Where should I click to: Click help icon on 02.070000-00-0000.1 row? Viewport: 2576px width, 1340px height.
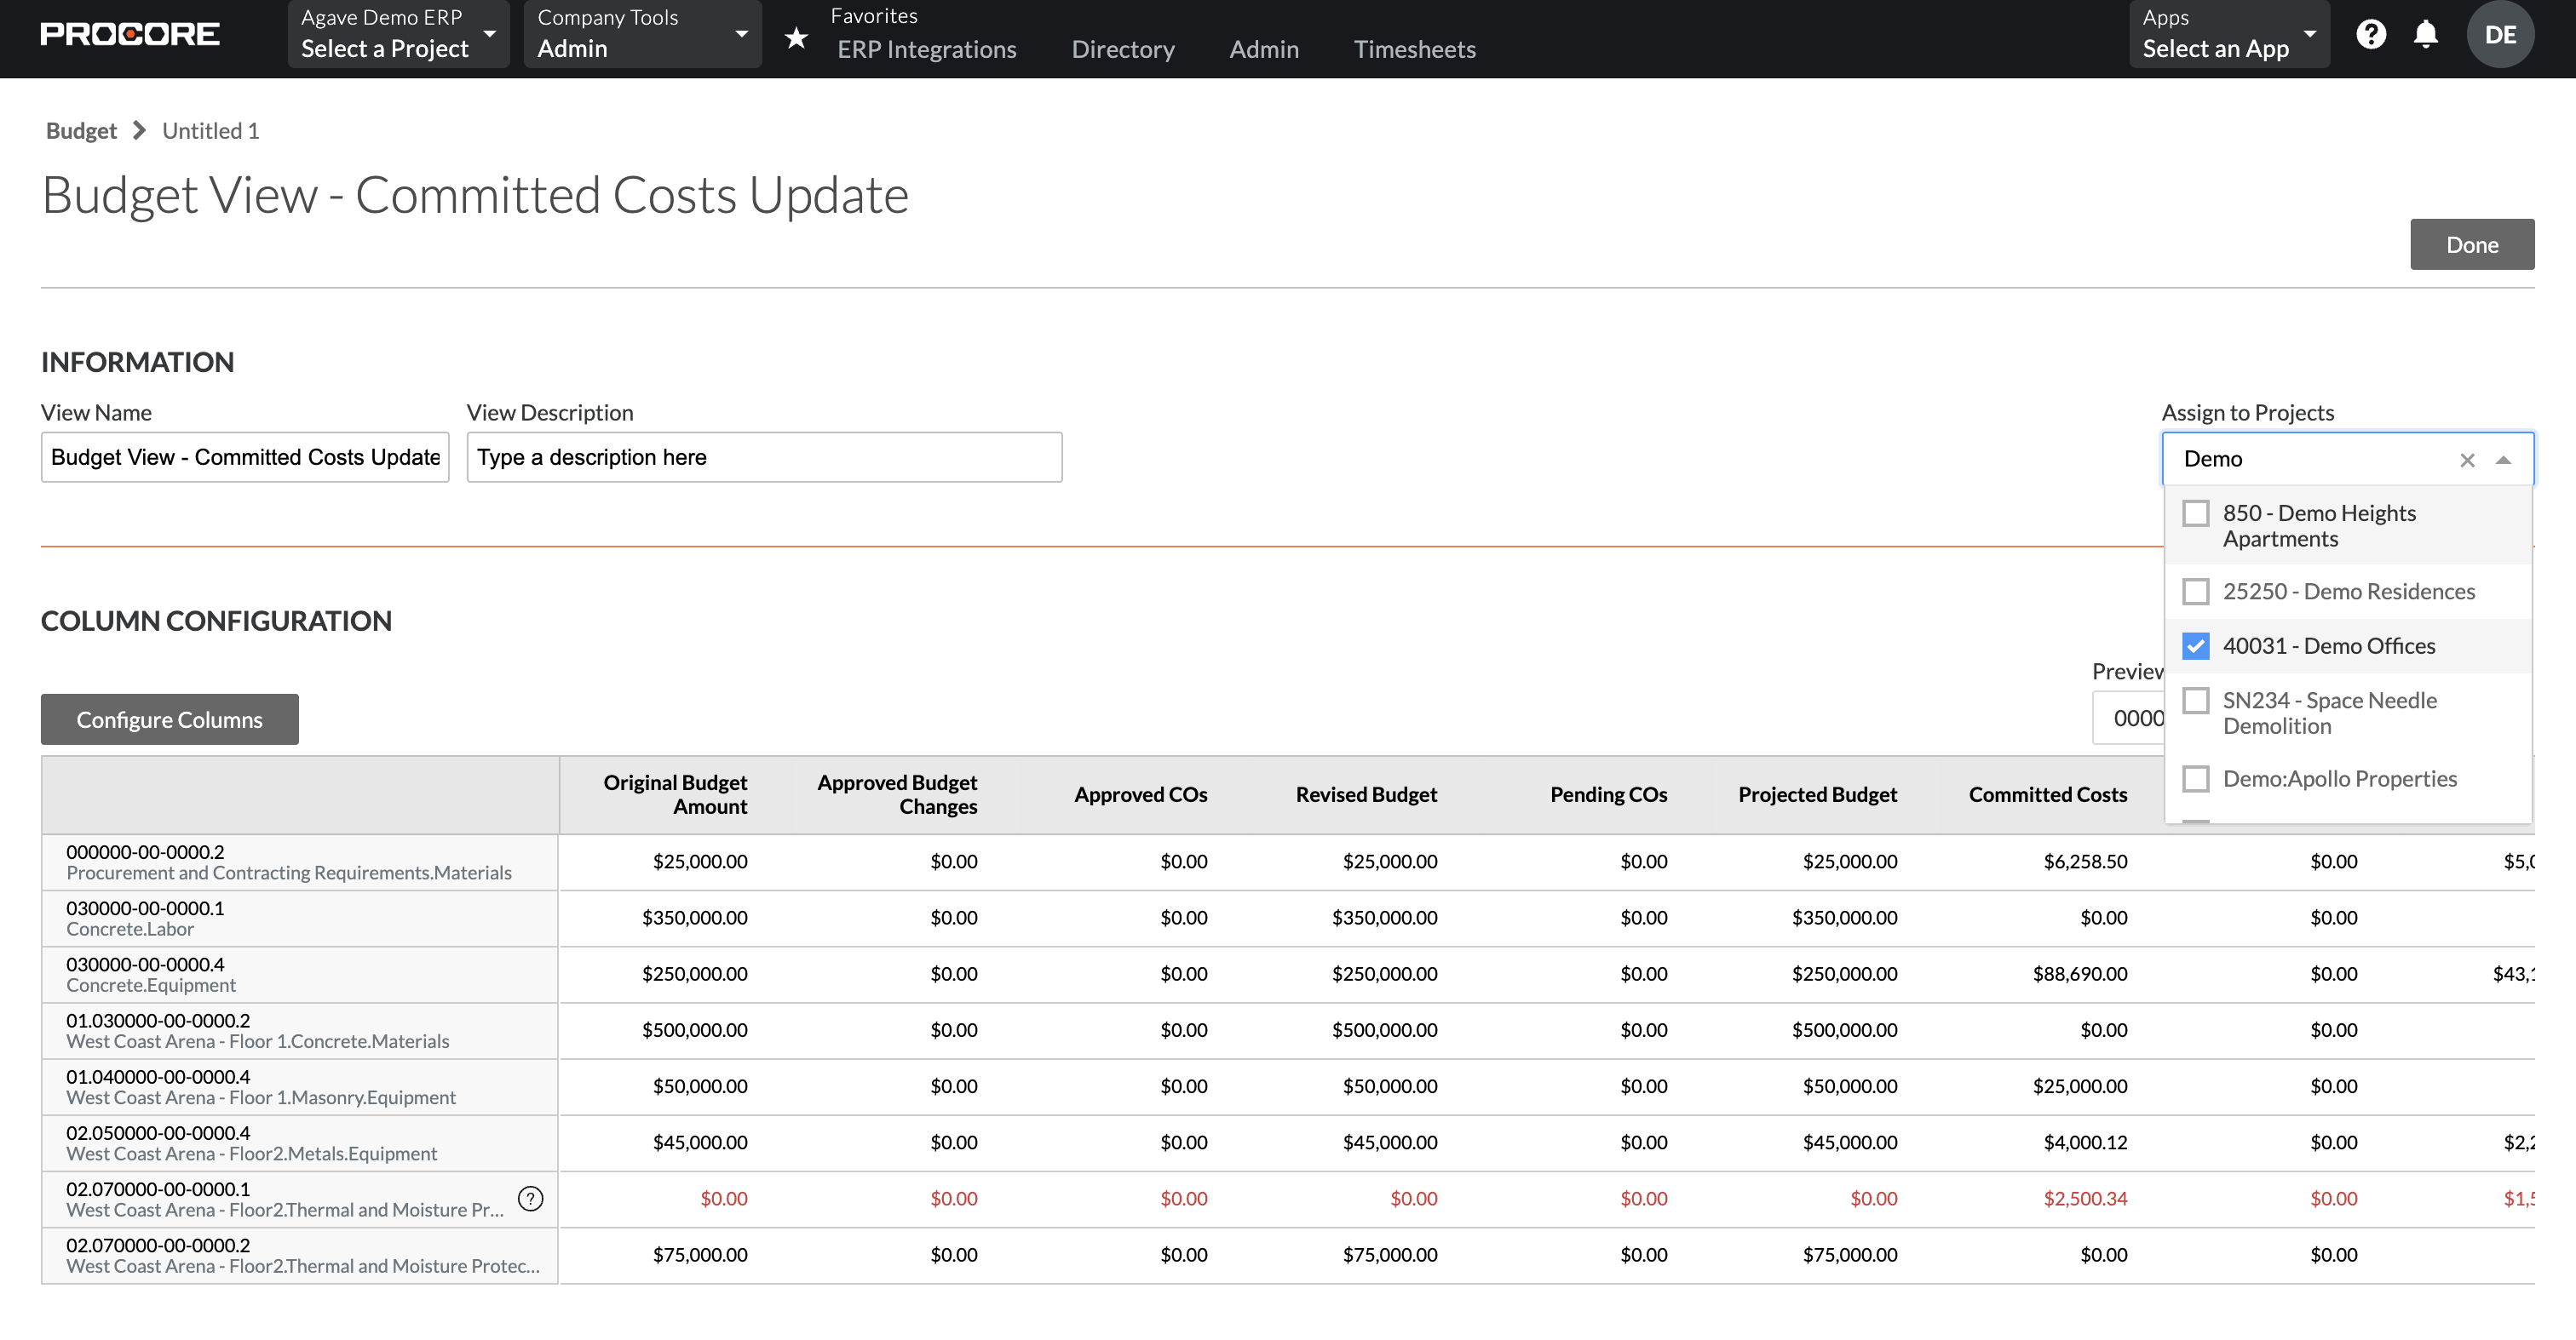click(x=530, y=1198)
